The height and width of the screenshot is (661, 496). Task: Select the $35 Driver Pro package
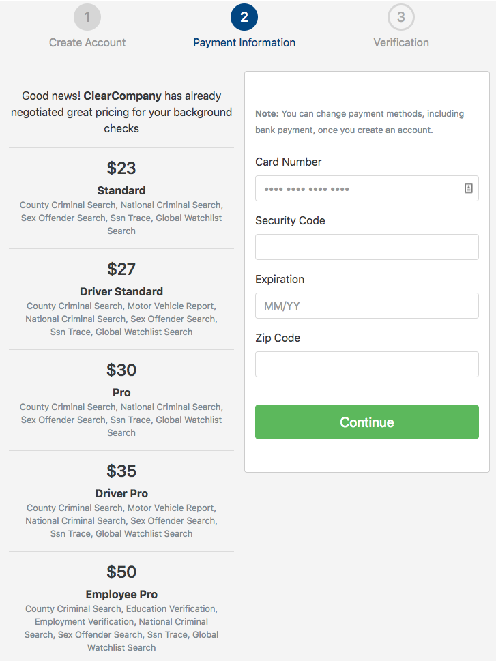tap(121, 501)
